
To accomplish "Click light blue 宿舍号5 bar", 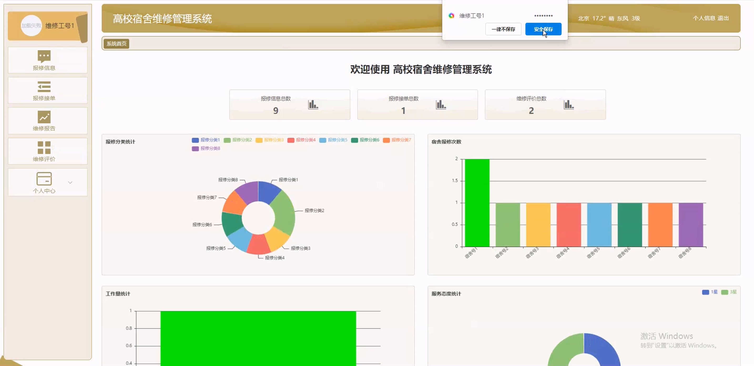I will pos(599,225).
